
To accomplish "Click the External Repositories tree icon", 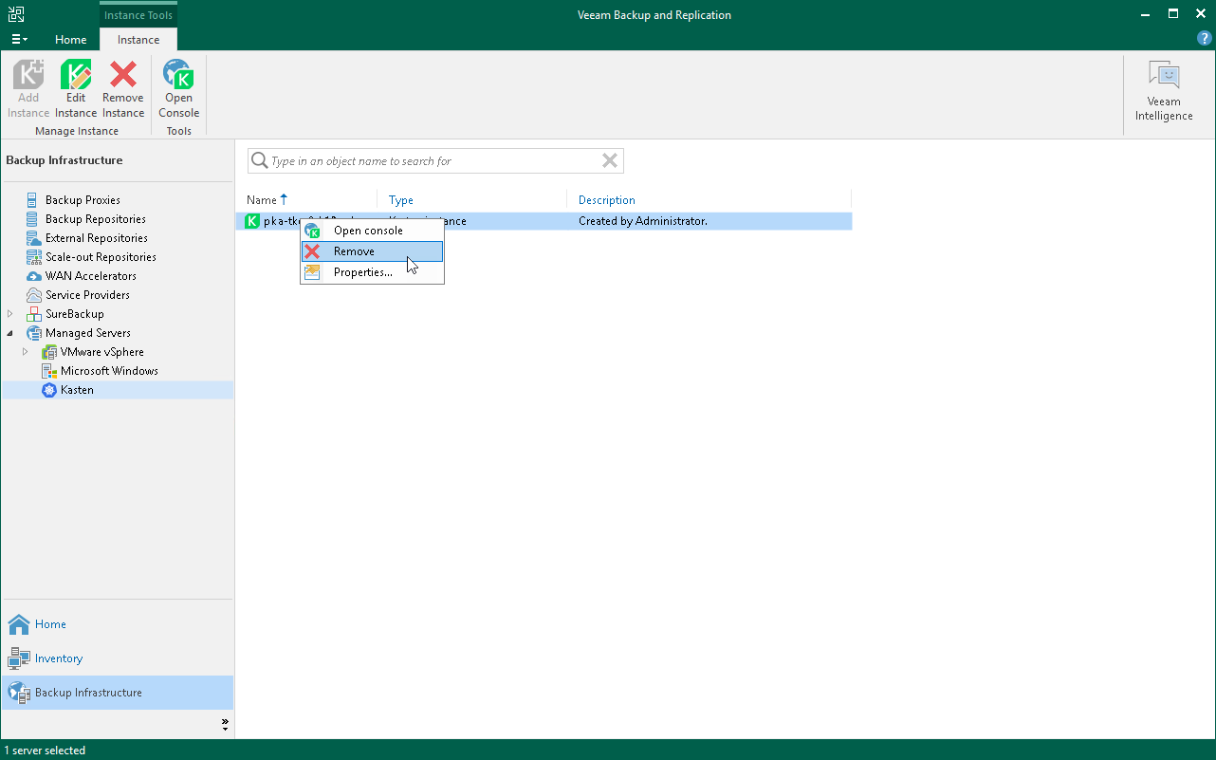I will point(34,238).
